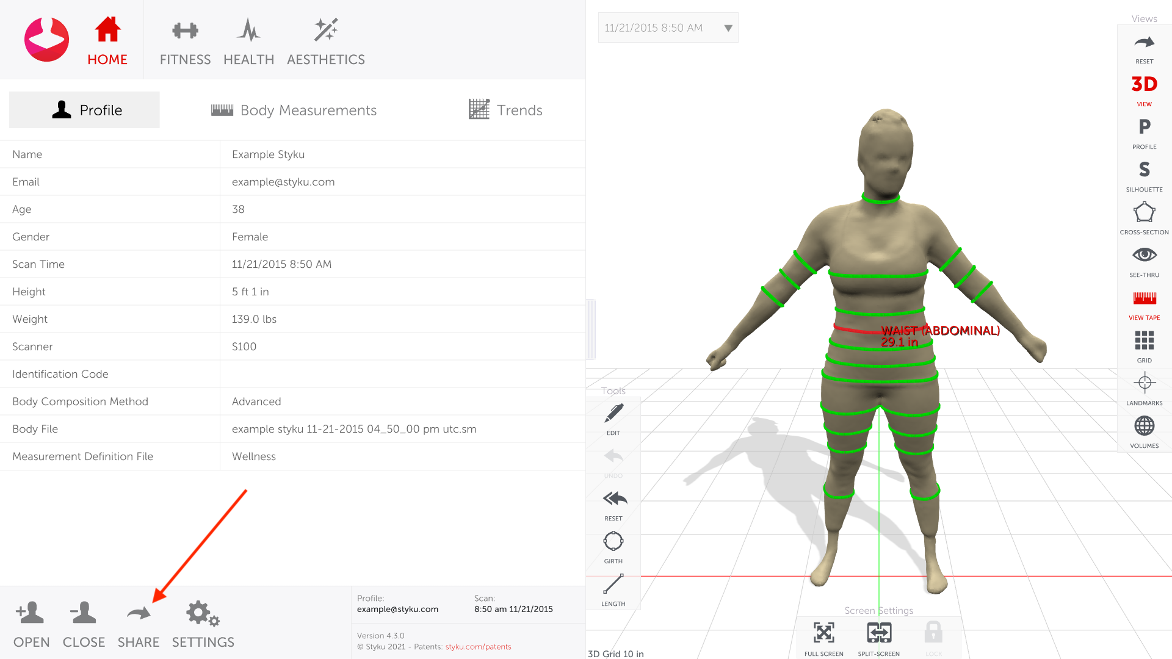Select the Girth measurement tool
This screenshot has width=1172, height=659.
(x=613, y=542)
